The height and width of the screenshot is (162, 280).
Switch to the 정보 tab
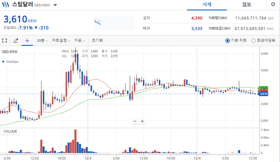[246, 4]
